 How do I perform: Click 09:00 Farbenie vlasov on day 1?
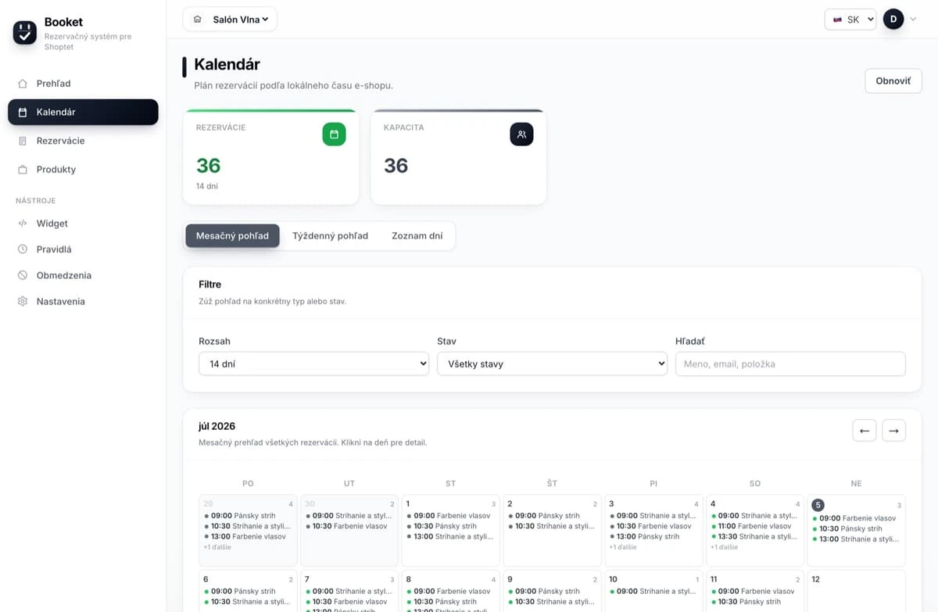click(448, 516)
